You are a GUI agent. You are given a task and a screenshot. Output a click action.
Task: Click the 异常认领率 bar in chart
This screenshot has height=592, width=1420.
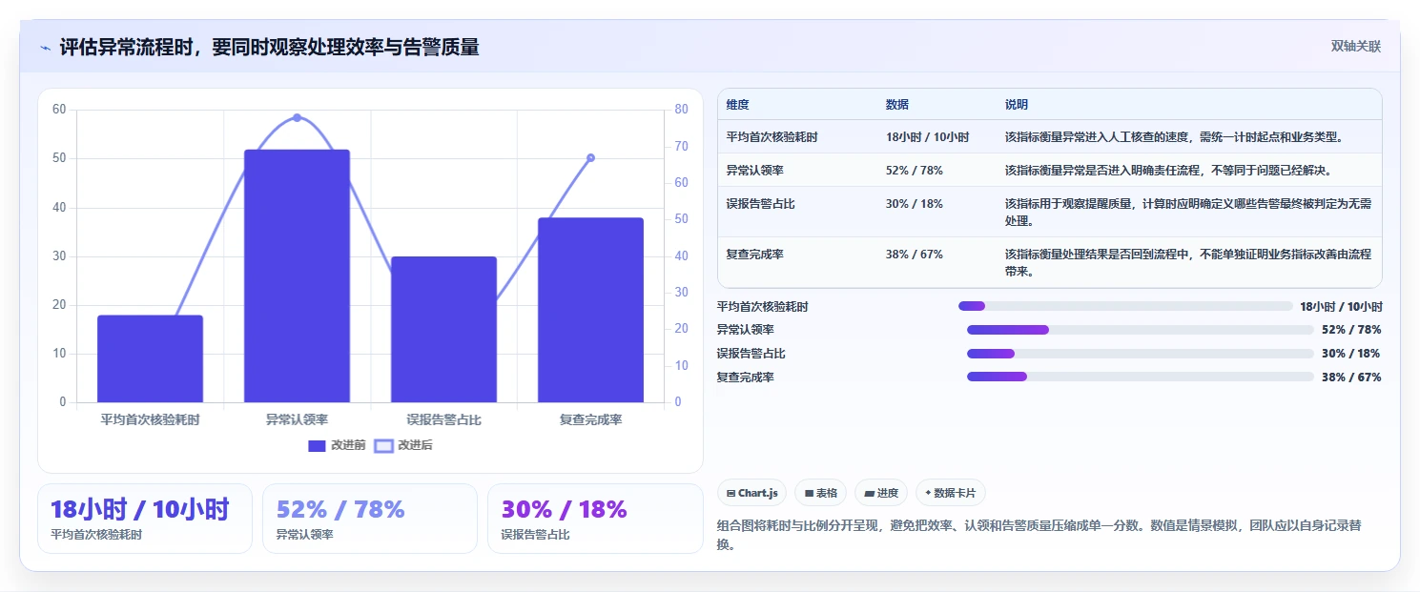(297, 276)
